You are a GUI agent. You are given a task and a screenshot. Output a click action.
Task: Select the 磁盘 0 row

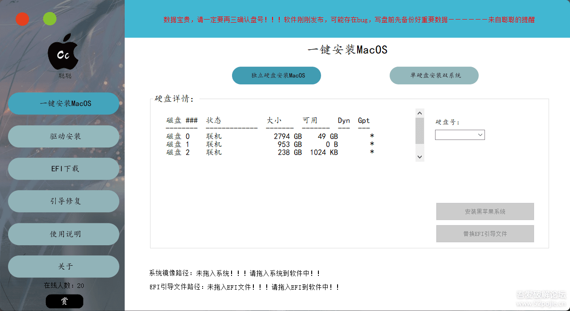[x=270, y=136]
